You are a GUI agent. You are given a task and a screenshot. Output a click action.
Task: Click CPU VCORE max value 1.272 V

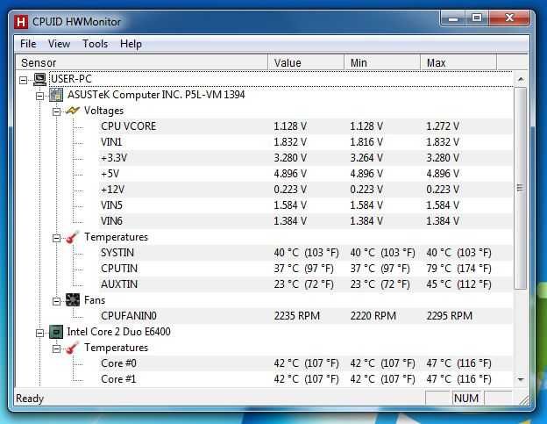(x=443, y=126)
